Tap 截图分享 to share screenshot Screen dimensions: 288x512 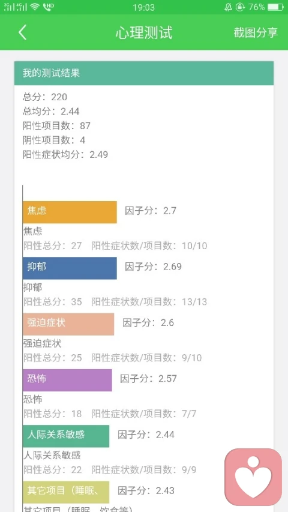pos(256,32)
